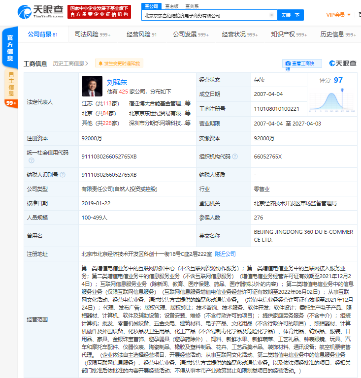Open the 经营风险 tab
The height and width of the screenshot is (378, 361).
(141, 34)
